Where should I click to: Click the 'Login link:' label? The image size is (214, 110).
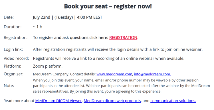point(13,49)
